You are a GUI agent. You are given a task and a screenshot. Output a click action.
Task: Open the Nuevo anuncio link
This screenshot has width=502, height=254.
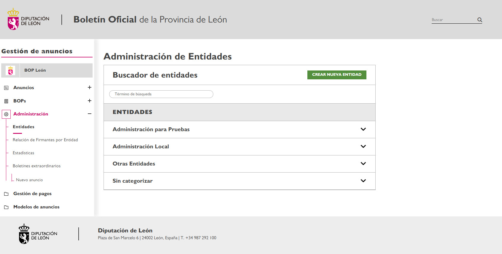pyautogui.click(x=29, y=180)
